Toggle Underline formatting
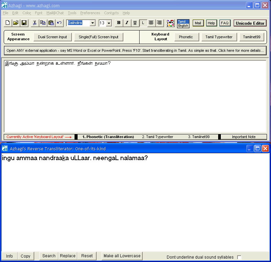Image resolution: width=271 pixels, height=262 pixels. tap(135, 23)
